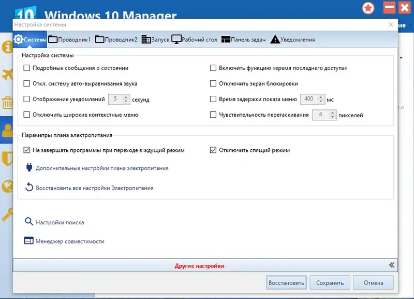
Task: Click the wrench tools icon in main sidebar
Action: (7, 214)
